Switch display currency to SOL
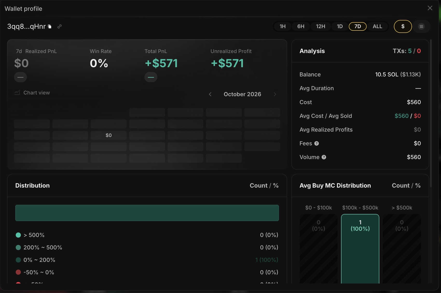The height and width of the screenshot is (293, 441). [421, 26]
